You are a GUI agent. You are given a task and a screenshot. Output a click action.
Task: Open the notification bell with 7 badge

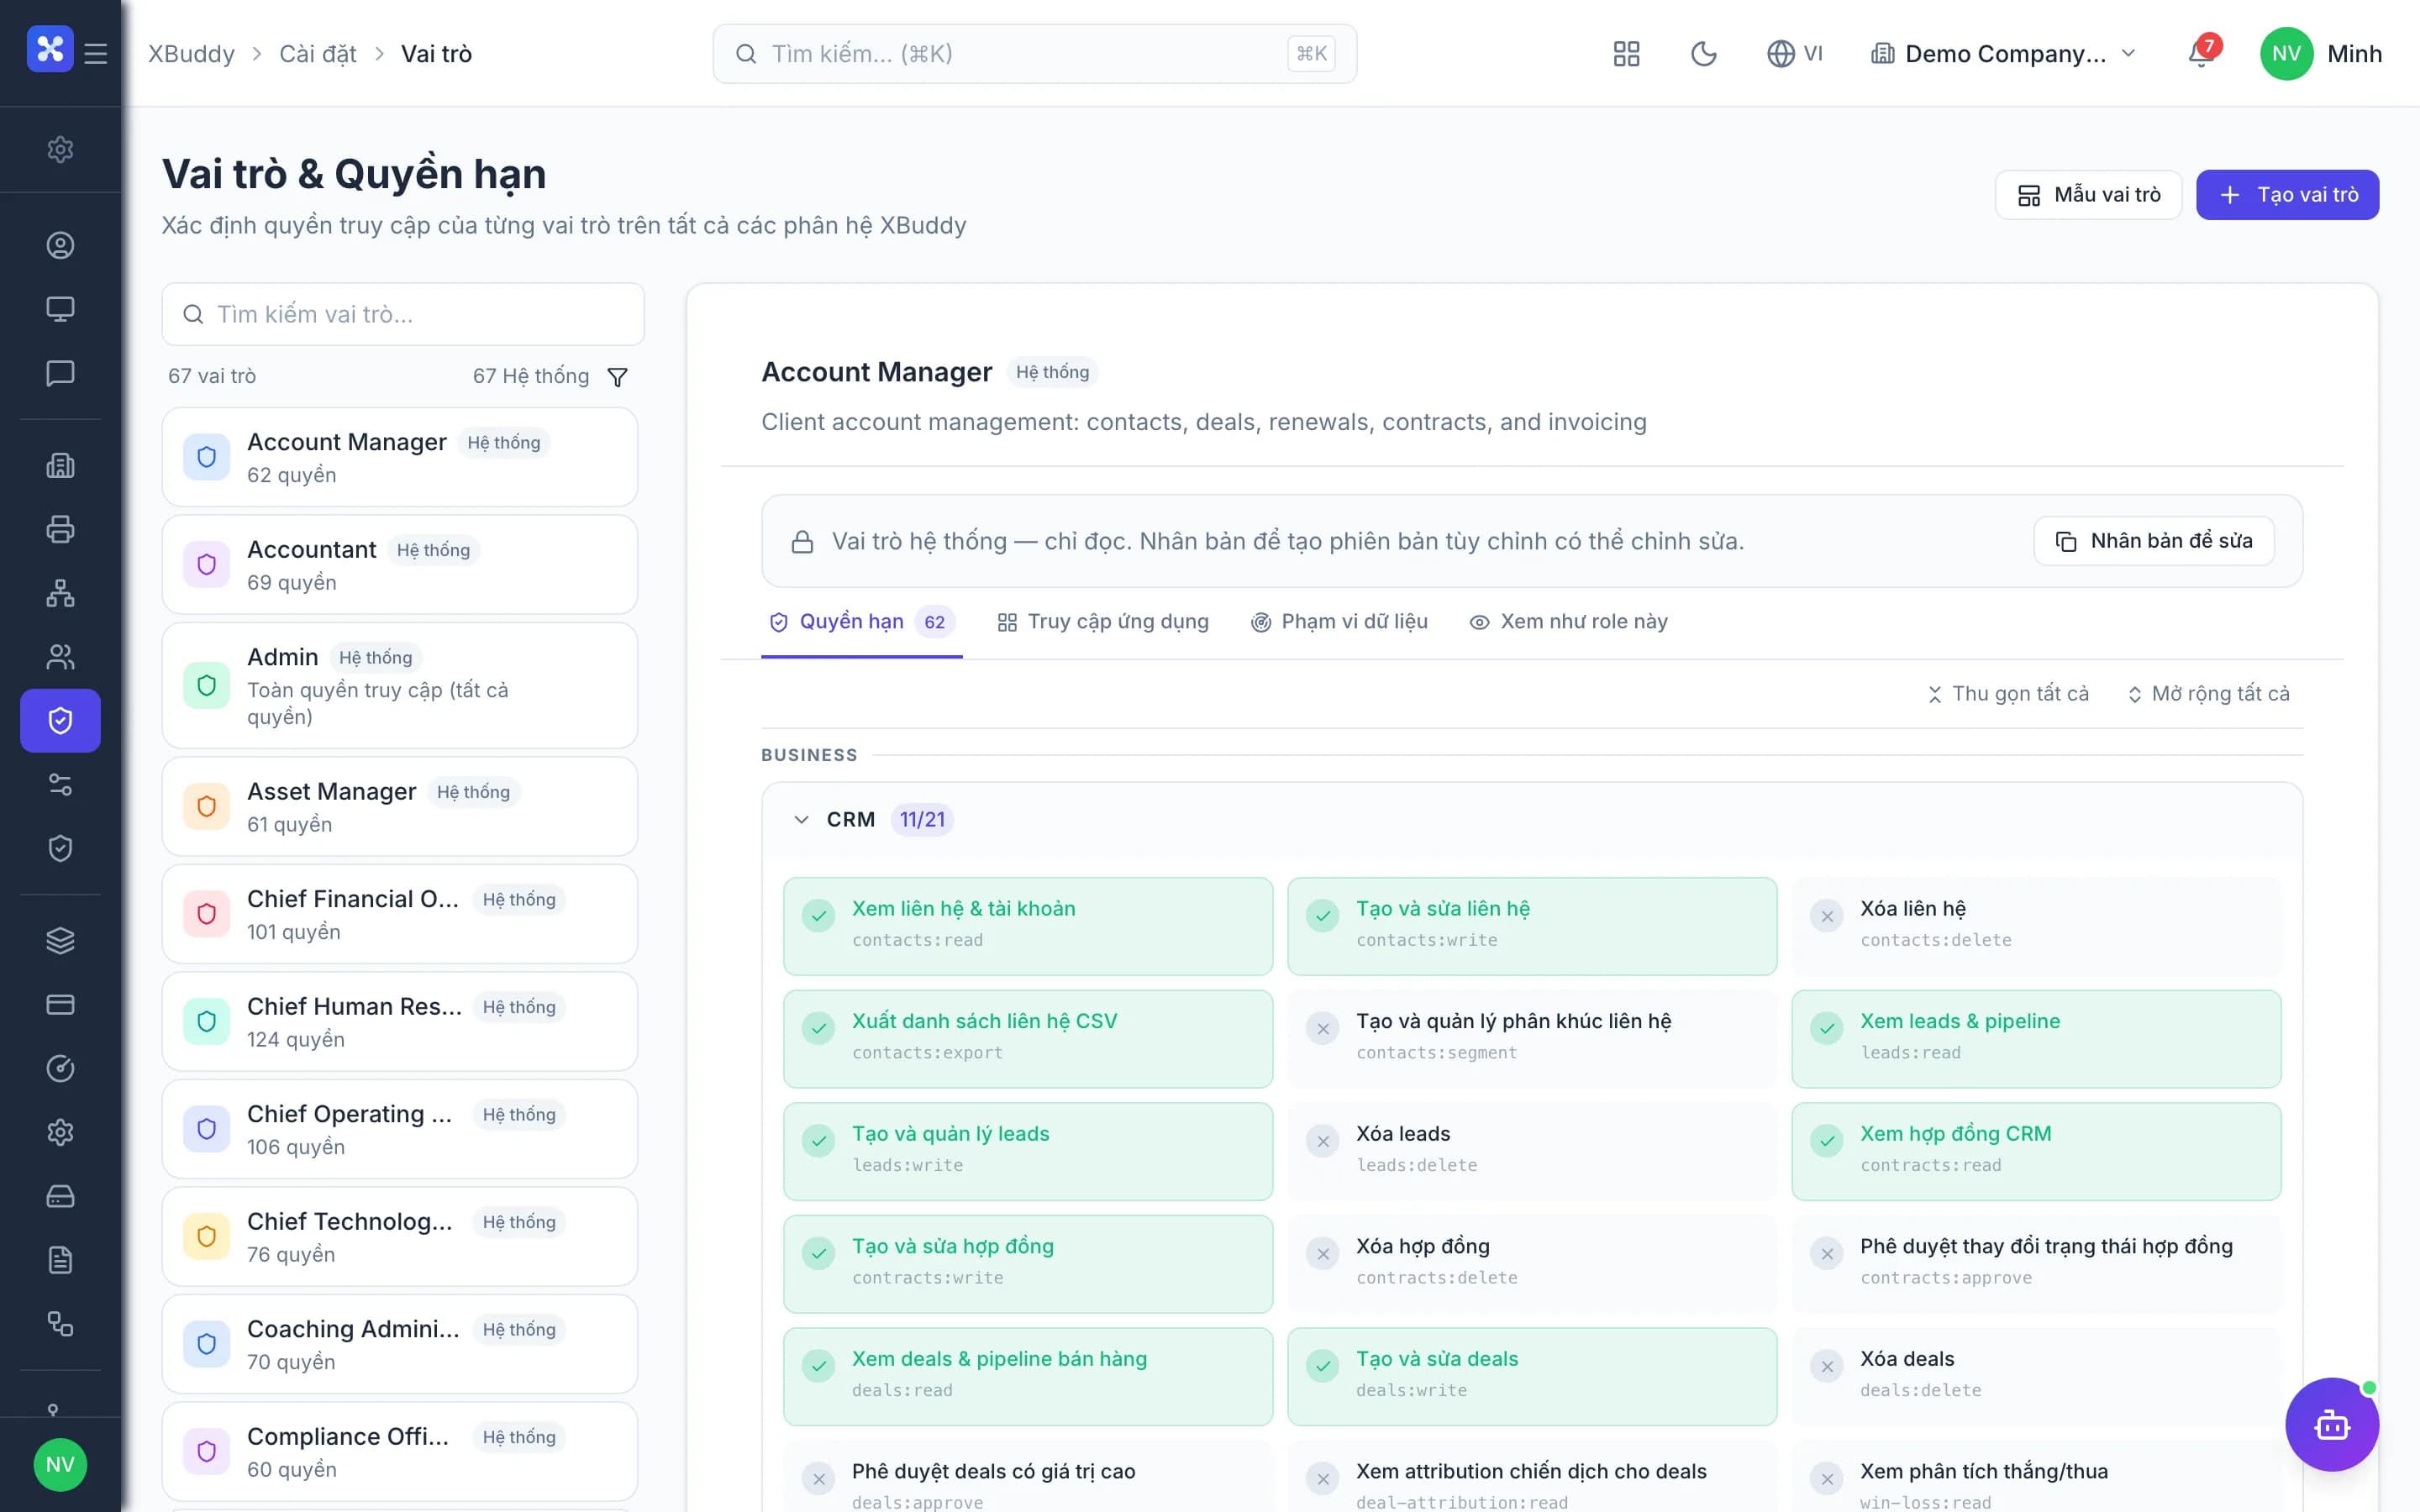click(2202, 53)
